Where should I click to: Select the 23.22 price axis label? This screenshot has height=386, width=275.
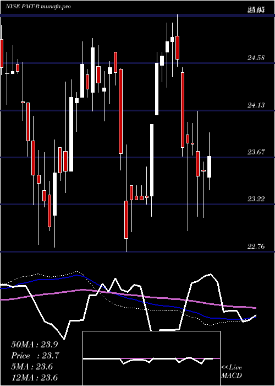[x=256, y=199]
